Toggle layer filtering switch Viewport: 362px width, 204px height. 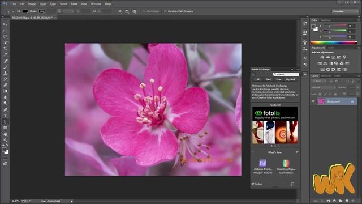[359, 81]
